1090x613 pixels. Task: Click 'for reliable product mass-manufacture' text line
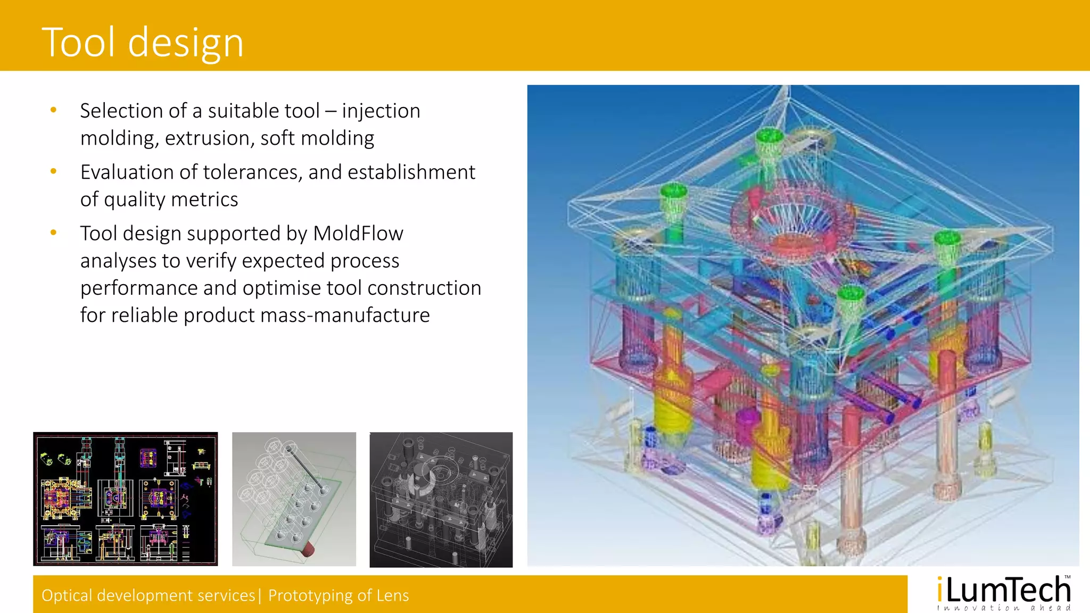[x=255, y=315]
